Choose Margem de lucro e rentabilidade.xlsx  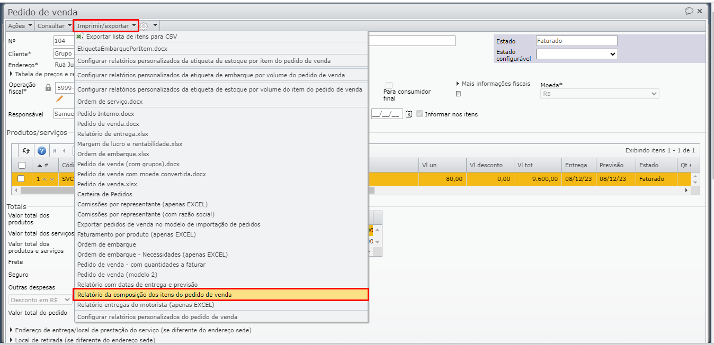(x=221, y=144)
